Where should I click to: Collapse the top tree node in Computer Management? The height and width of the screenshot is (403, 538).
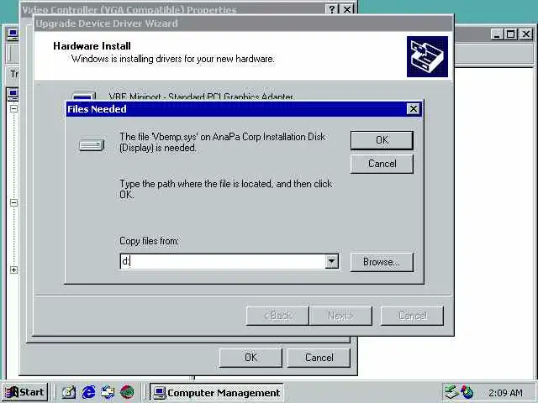(13, 108)
